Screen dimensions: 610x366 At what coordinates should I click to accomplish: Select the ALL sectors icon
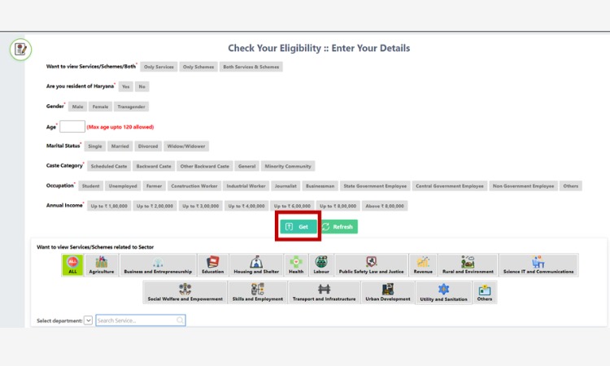72,265
